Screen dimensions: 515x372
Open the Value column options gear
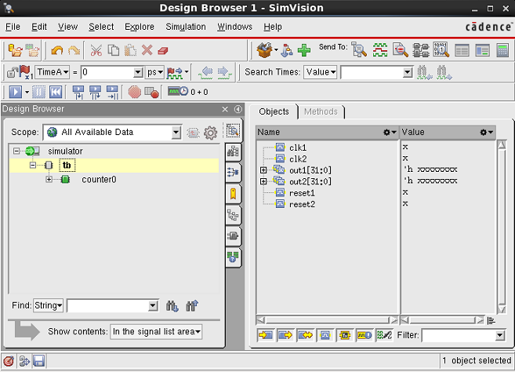[487, 132]
